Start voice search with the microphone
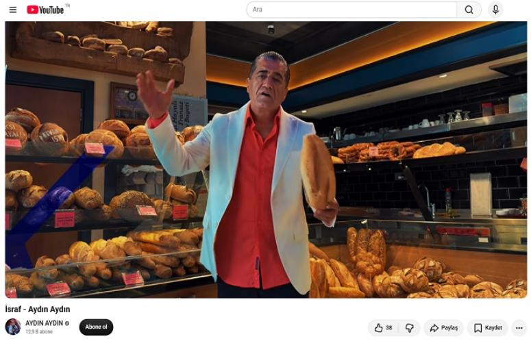531x341 pixels. pyautogui.click(x=495, y=10)
